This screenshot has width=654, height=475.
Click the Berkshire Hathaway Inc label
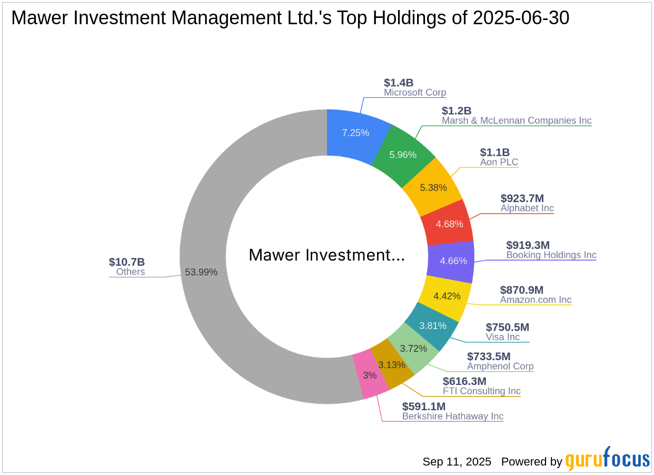[453, 416]
